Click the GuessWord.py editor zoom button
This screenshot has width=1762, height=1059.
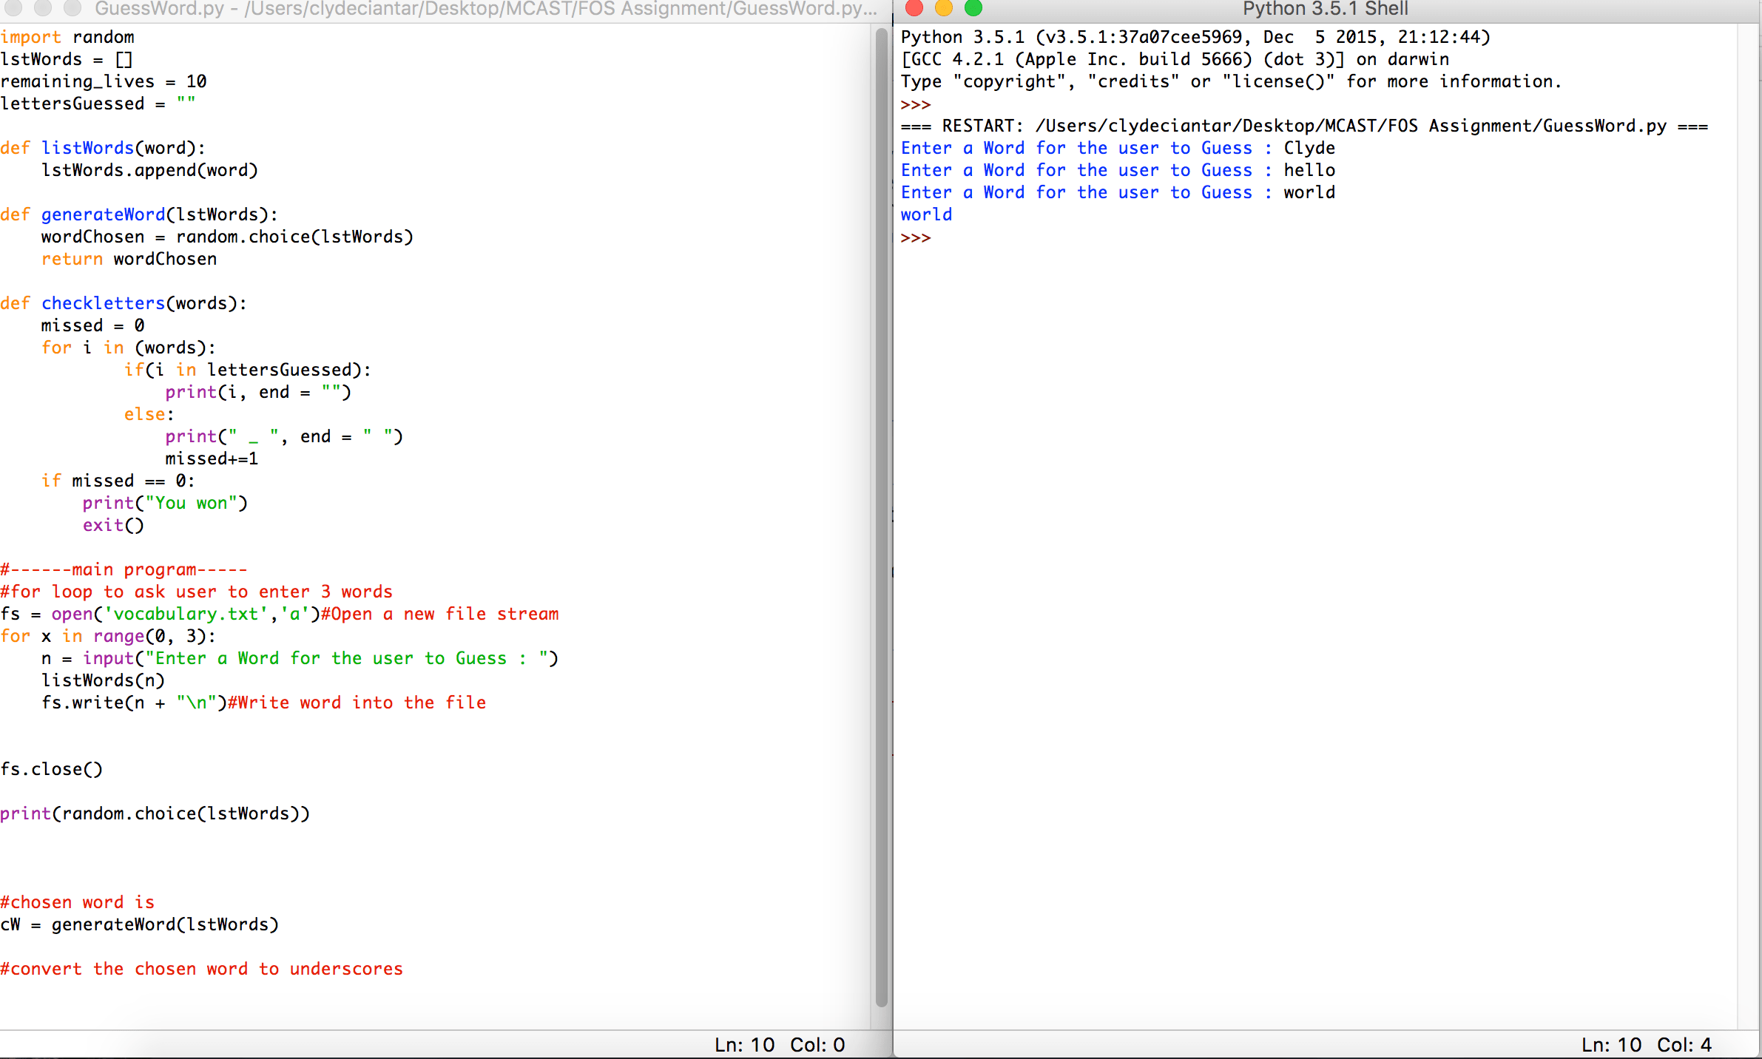[x=72, y=8]
